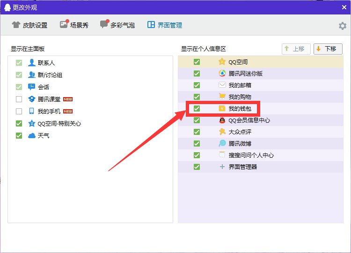Click the 显示在主面板 heading
This screenshot has height=253, width=351.
28,49
